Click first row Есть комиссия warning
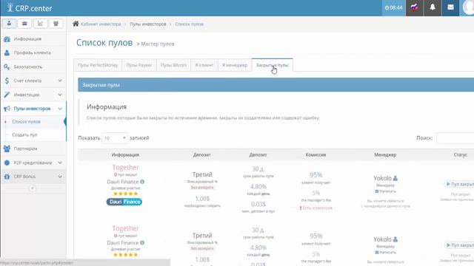 click(x=316, y=208)
